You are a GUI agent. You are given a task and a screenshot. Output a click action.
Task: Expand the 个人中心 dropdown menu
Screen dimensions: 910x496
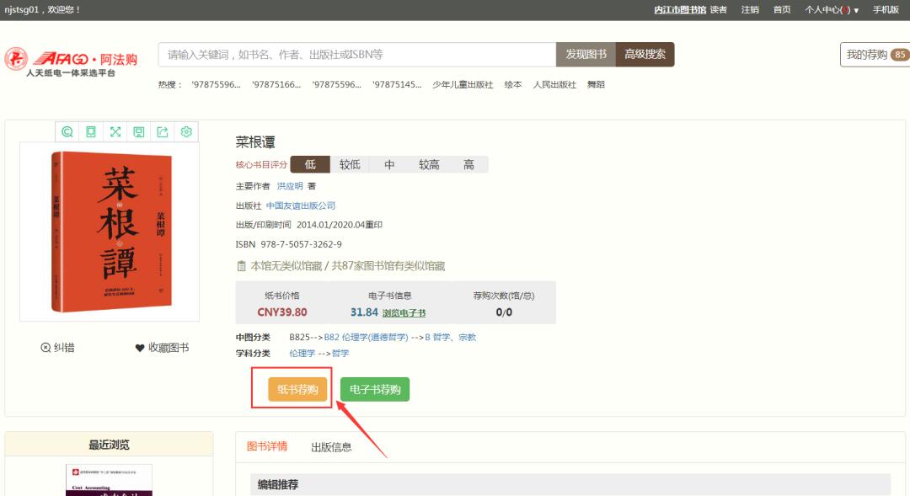coord(831,10)
